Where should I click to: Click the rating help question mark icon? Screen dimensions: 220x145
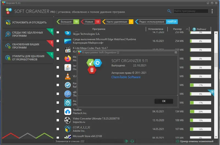pos(194,29)
